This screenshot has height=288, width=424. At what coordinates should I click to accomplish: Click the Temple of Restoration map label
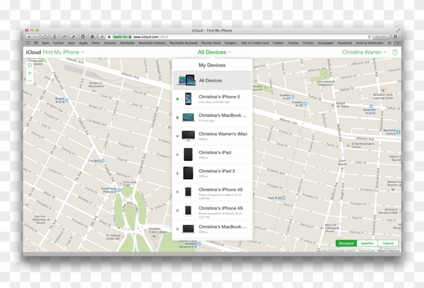pyautogui.click(x=96, y=85)
